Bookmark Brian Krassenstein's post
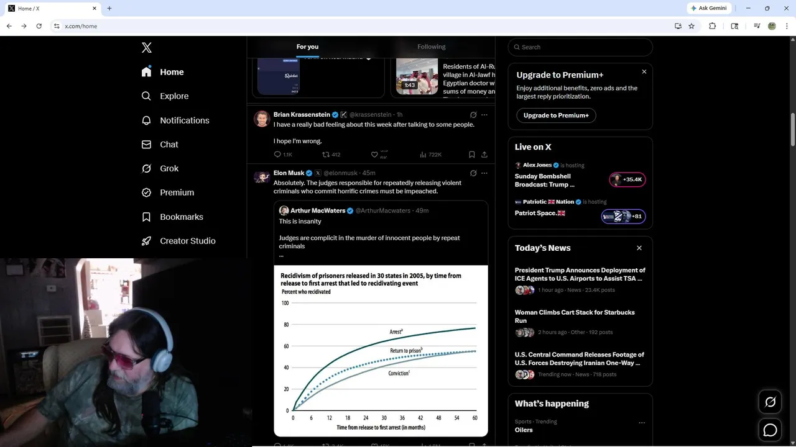This screenshot has height=447, width=796. pos(471,155)
